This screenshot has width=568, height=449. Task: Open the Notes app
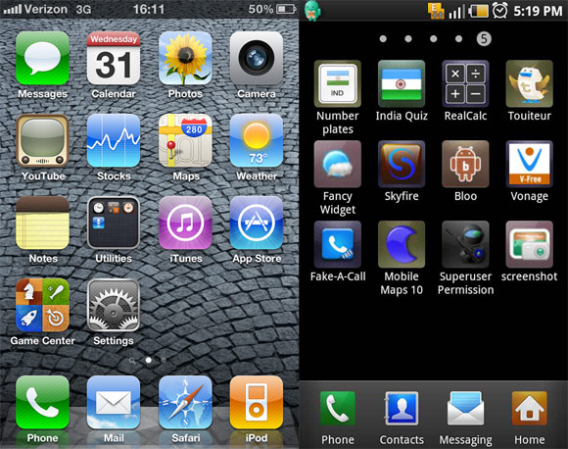point(42,224)
